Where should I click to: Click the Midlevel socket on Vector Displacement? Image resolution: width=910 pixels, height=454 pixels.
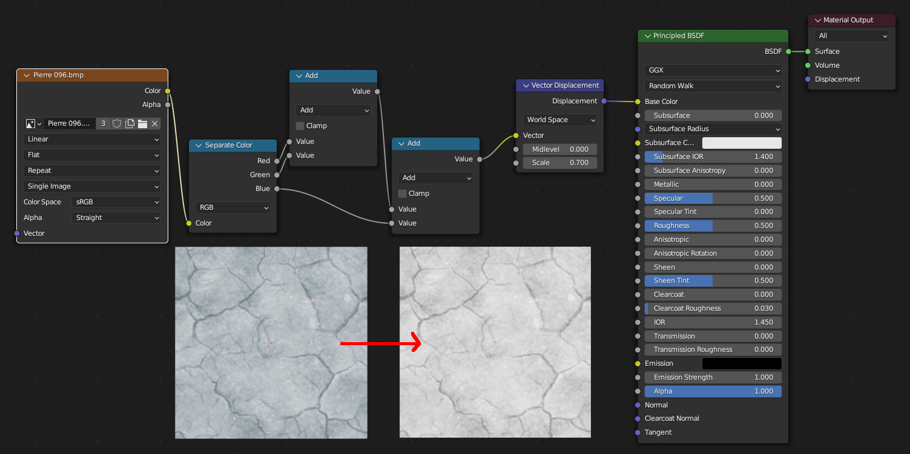point(516,149)
